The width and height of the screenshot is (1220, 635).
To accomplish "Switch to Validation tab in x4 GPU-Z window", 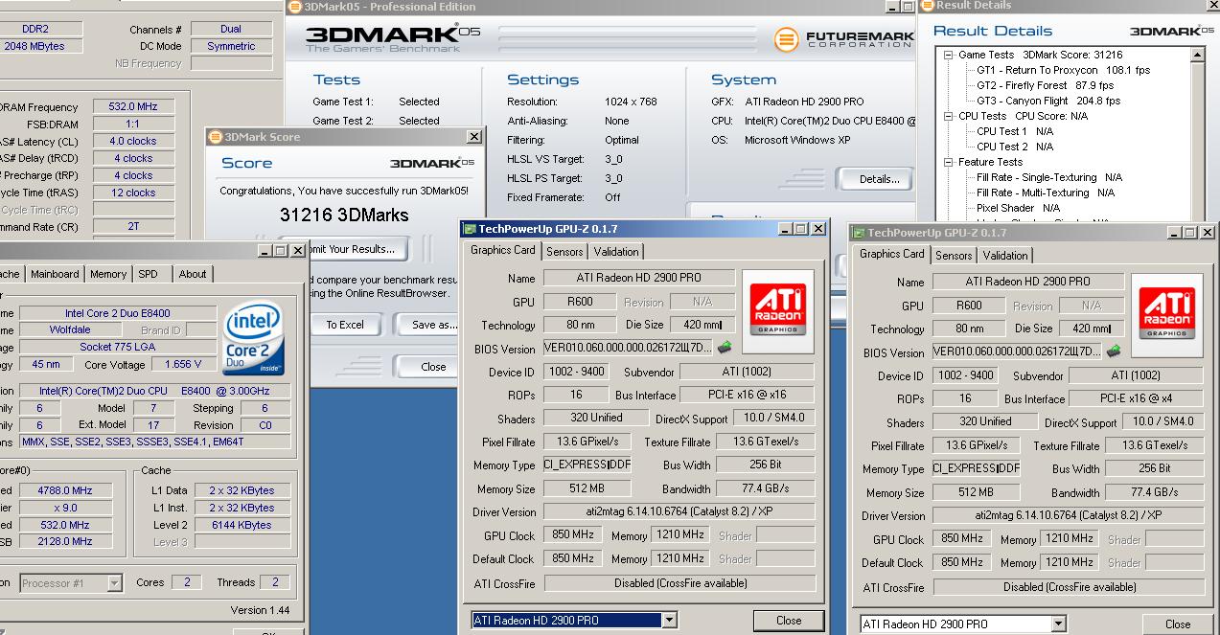I will [1005, 255].
